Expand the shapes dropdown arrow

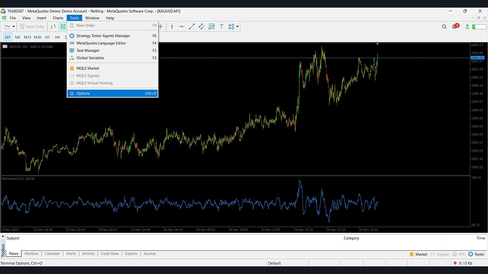click(x=237, y=27)
